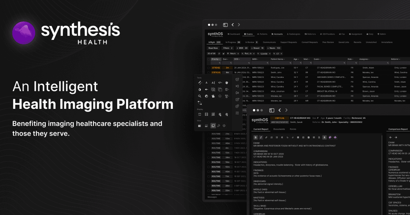This screenshot has height=215, width=410.
Task: Activate the magnifier zoom tool
Action: point(200,96)
